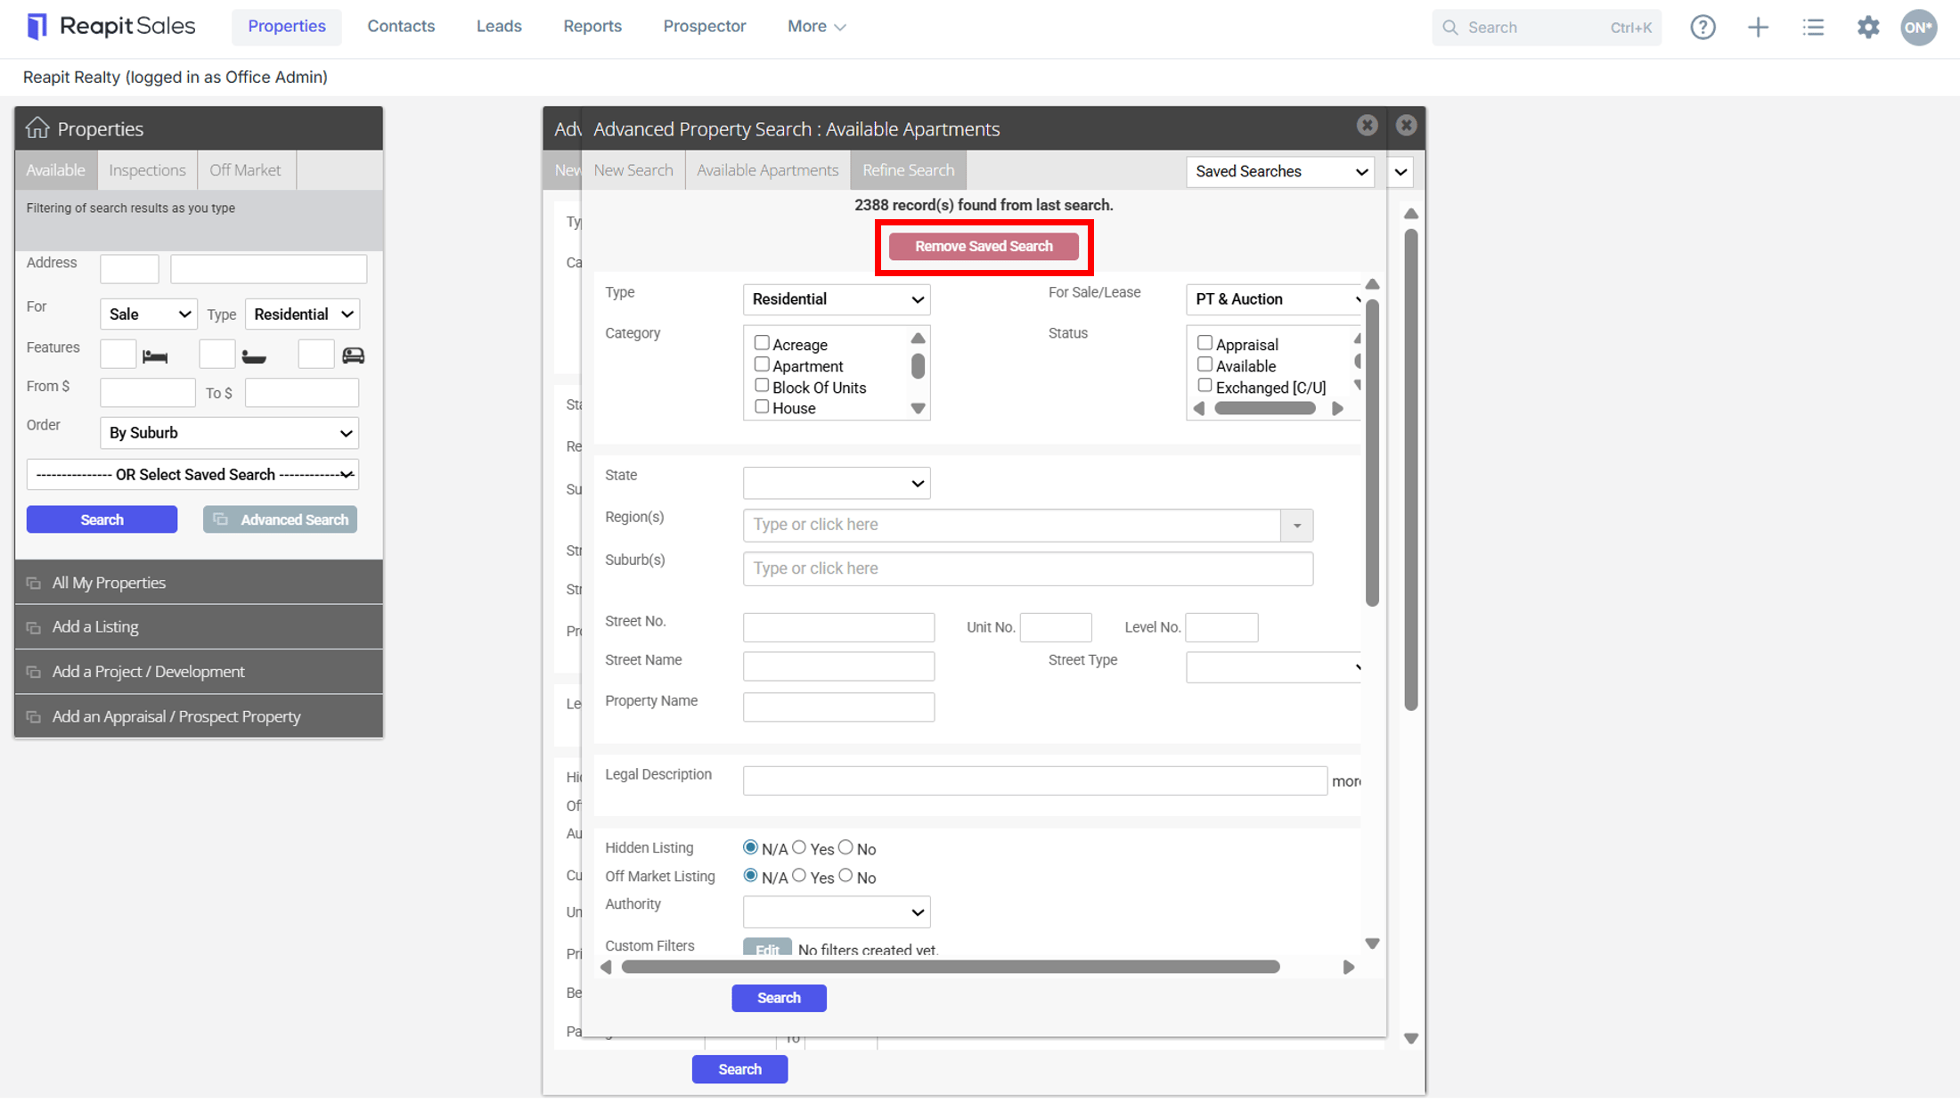1960x1103 pixels.
Task: Select Yes for Hidden Listing
Action: [x=799, y=847]
